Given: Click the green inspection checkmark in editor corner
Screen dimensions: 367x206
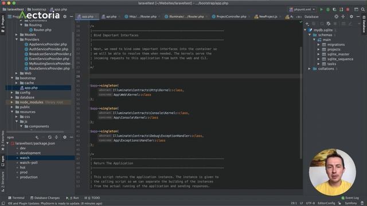Looking at the screenshot, I should click(x=300, y=22).
